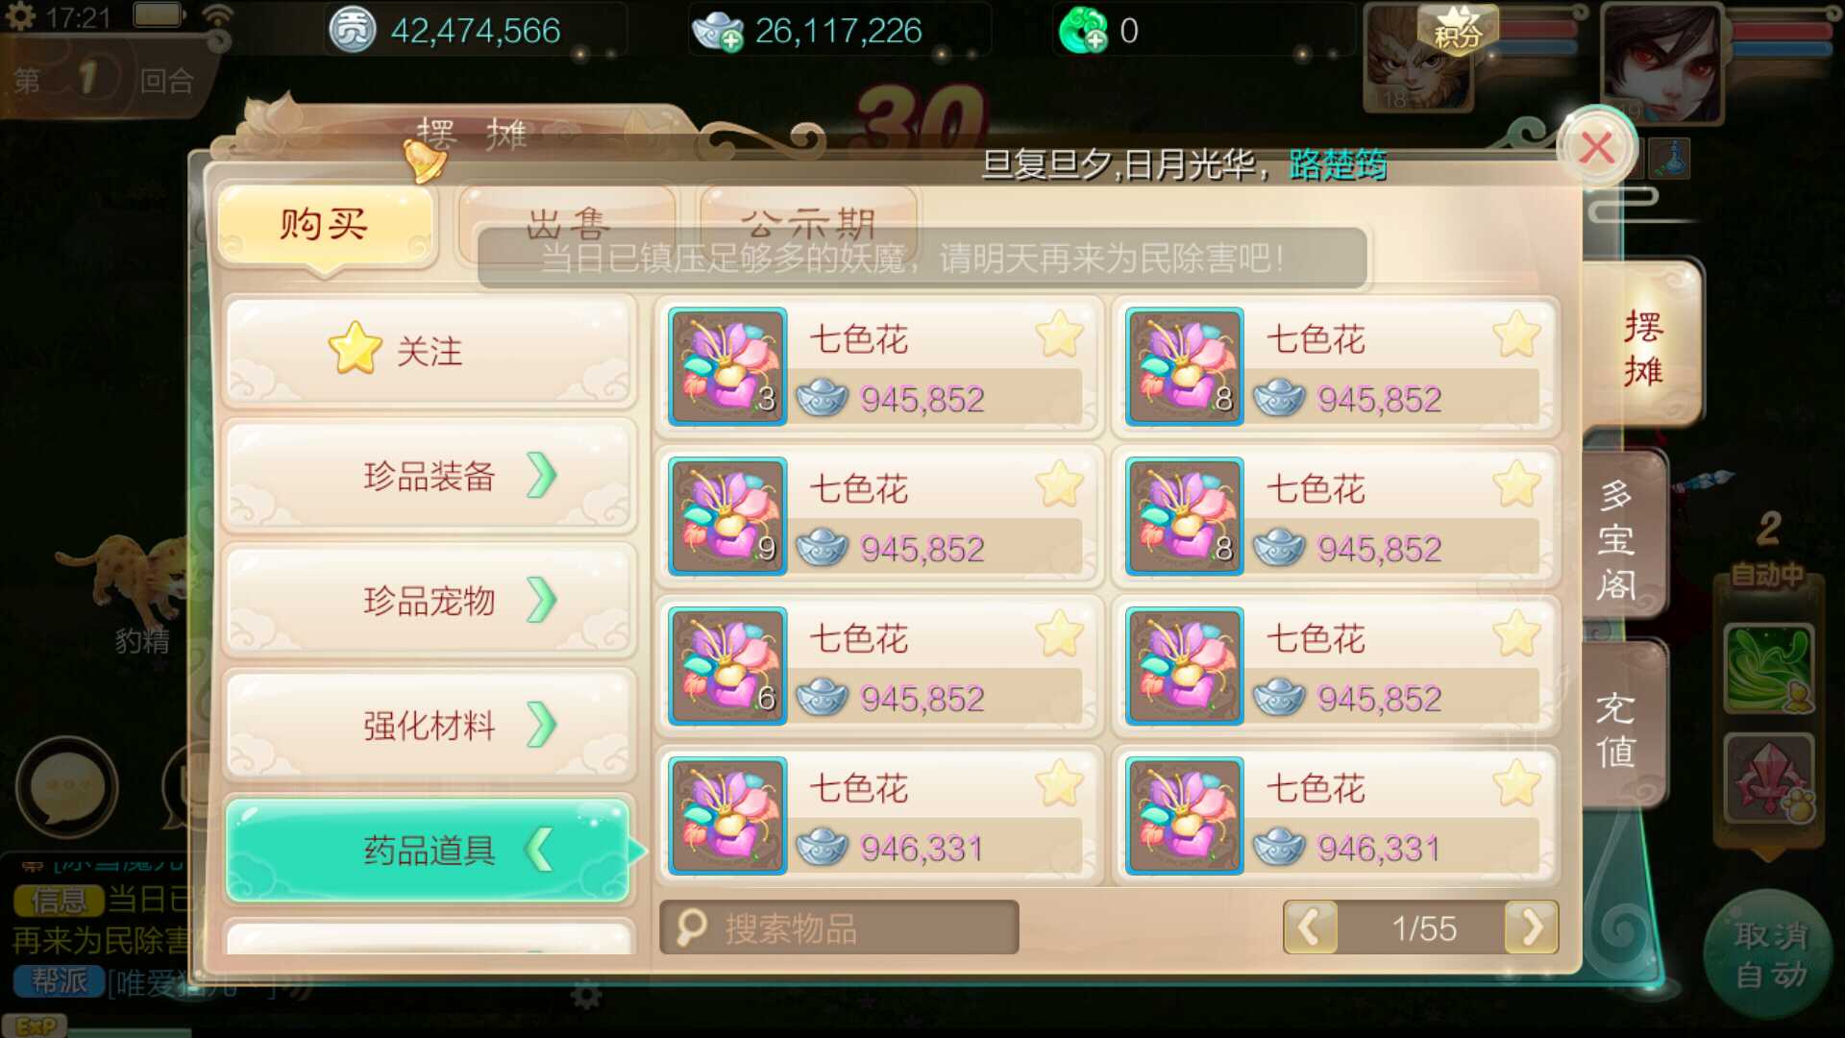Click the 取消自动 button
The image size is (1845, 1038).
click(x=1769, y=954)
